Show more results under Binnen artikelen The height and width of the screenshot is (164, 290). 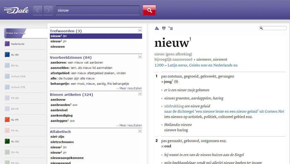pos(129,125)
